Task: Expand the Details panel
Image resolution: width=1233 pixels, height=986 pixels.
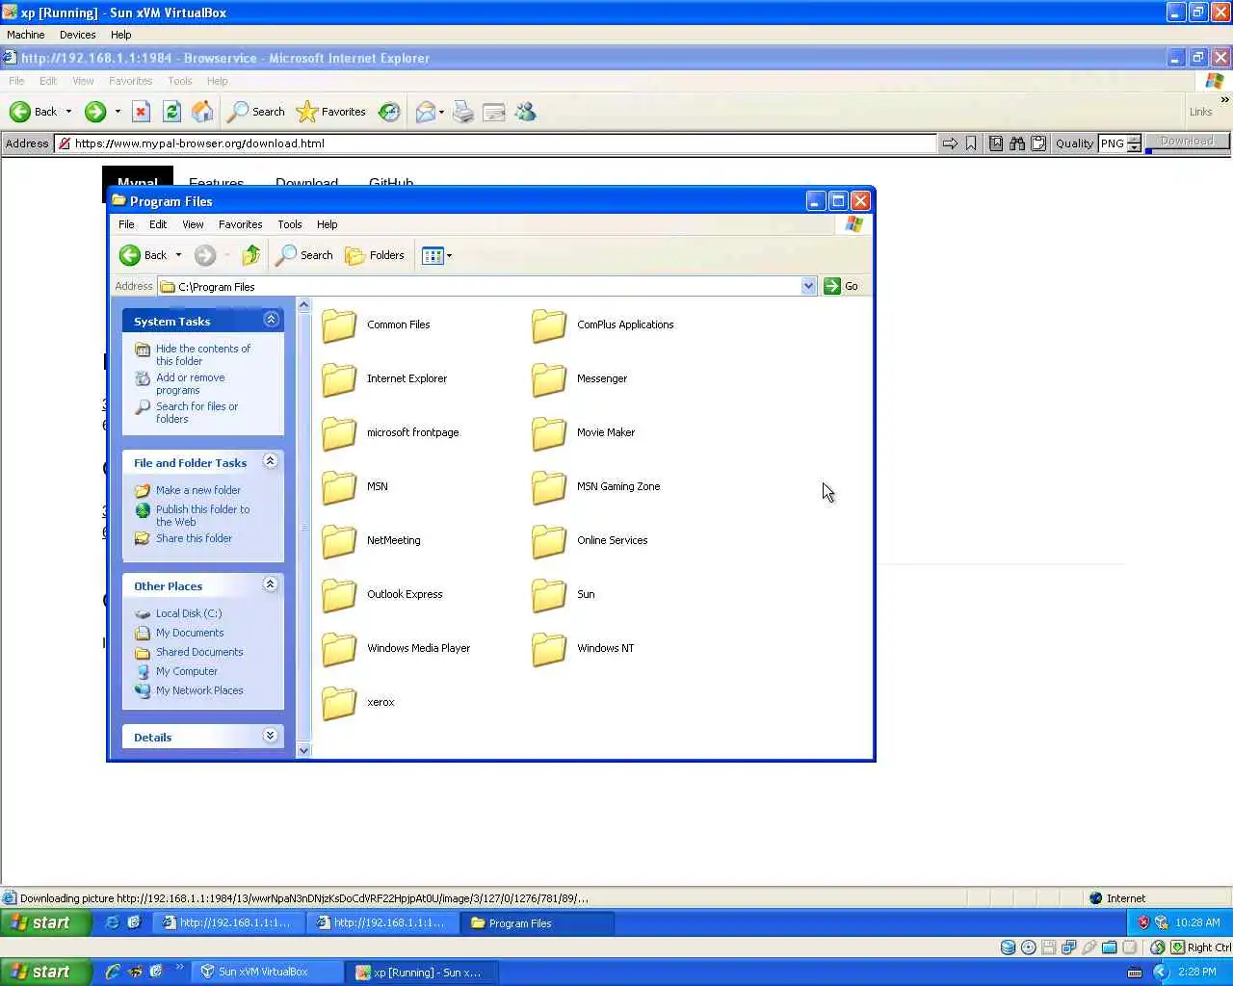Action: 271,736
